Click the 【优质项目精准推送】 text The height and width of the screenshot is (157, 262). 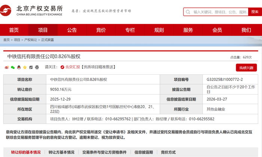[x=98, y=67]
